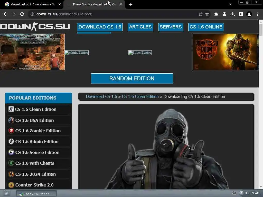Go back using the browser back arrow
Viewport: 263px width, 197px height.
pyautogui.click(x=6, y=14)
